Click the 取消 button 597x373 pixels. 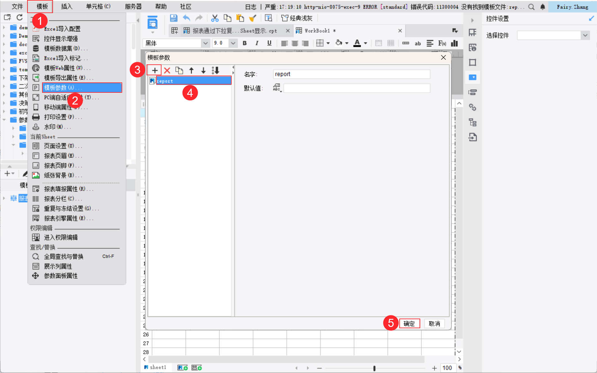point(434,324)
